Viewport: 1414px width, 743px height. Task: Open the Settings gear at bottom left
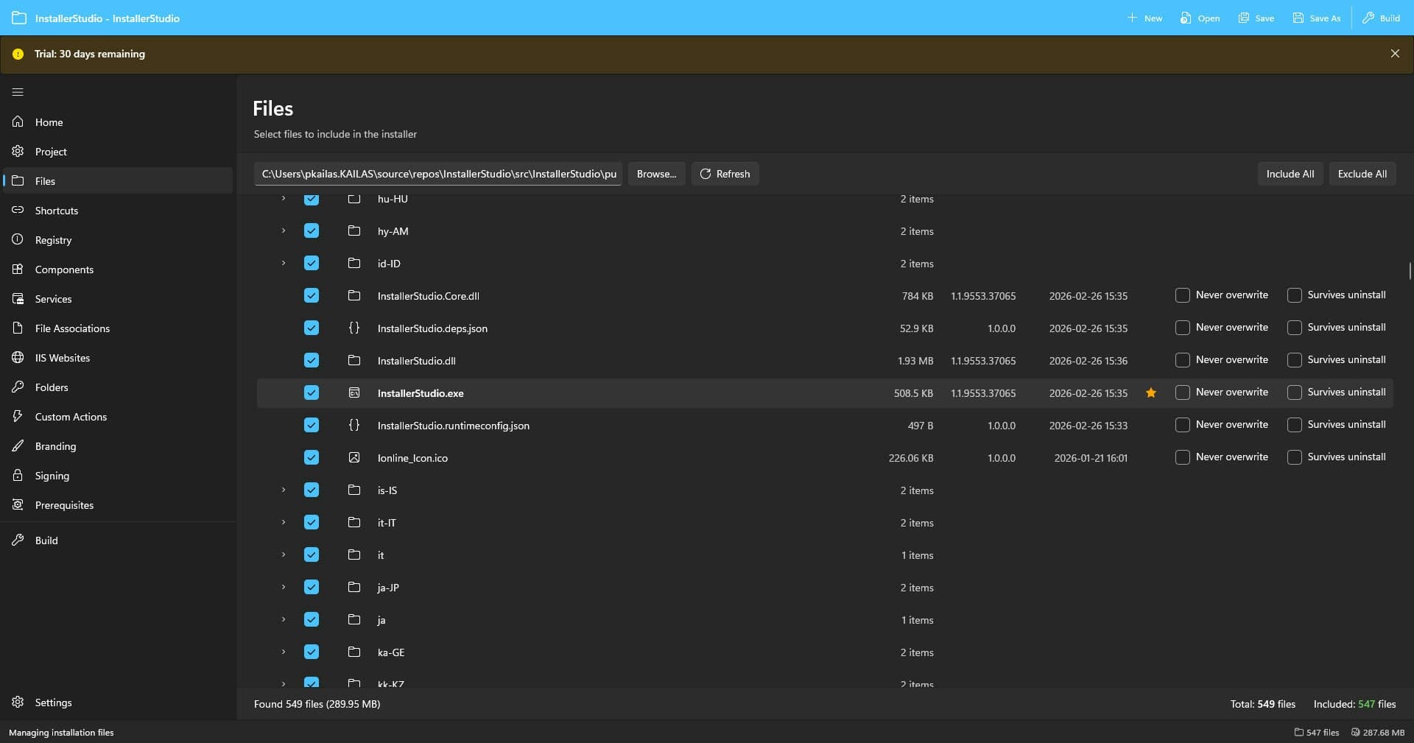pos(18,702)
